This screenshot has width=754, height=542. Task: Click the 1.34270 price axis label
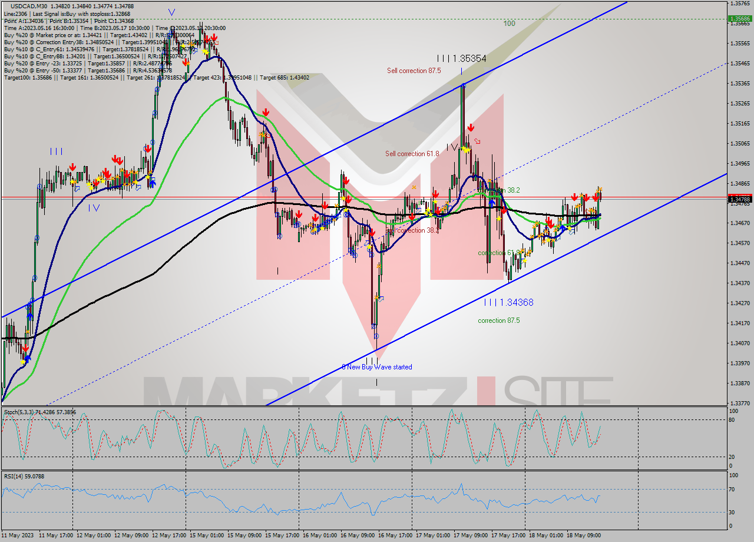coord(740,303)
